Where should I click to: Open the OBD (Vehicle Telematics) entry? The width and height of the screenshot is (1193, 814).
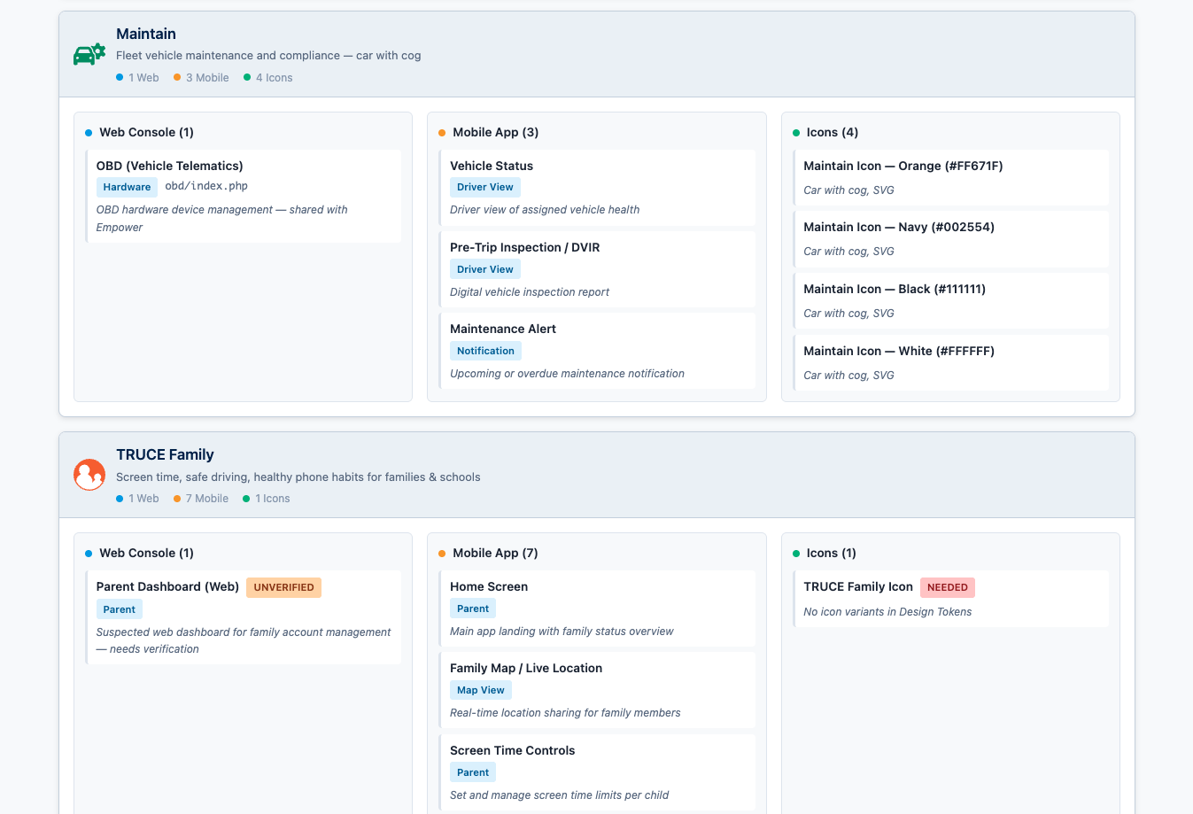(244, 196)
